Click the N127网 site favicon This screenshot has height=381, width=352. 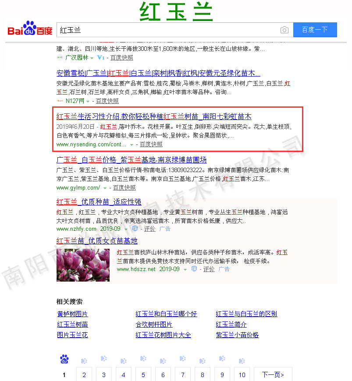point(60,101)
